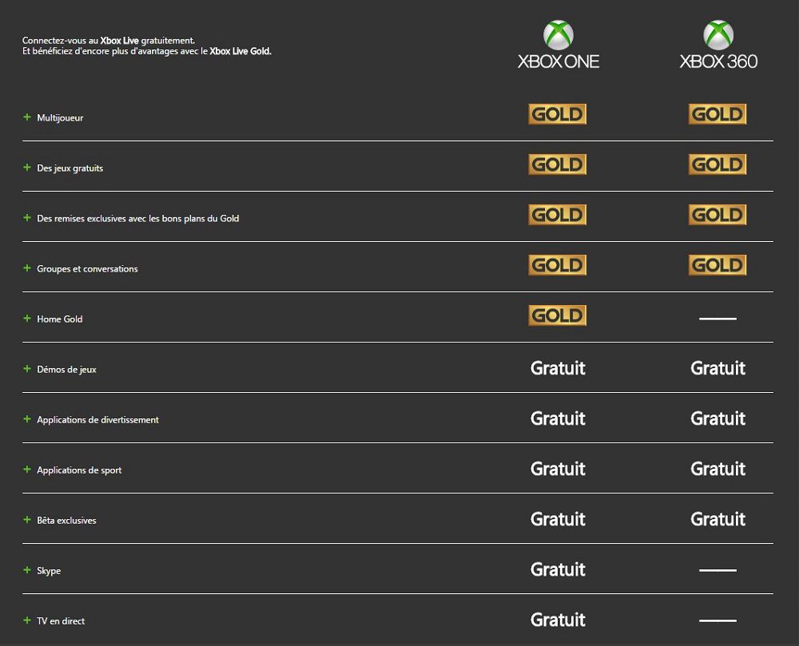Click Bêta exclusives feature label

(x=66, y=521)
